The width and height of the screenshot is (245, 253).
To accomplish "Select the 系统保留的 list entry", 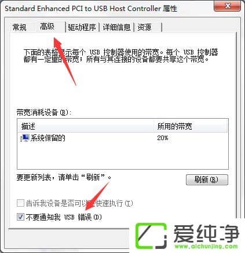I will tap(47, 138).
